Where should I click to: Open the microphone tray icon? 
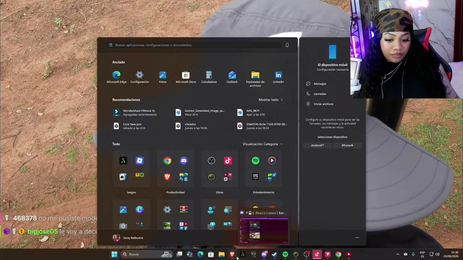point(413,254)
